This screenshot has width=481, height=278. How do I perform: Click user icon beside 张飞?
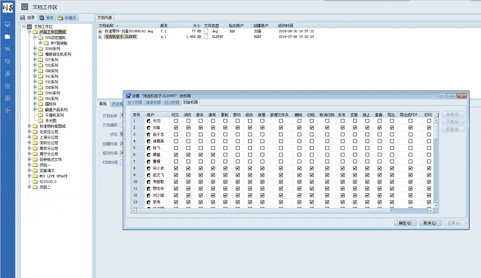[149, 148]
